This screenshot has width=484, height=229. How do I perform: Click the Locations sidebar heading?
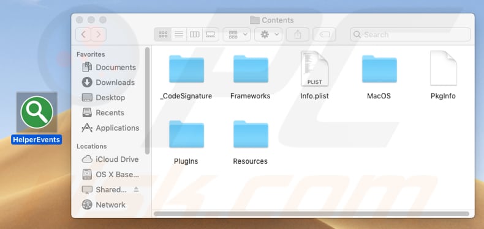(x=92, y=146)
